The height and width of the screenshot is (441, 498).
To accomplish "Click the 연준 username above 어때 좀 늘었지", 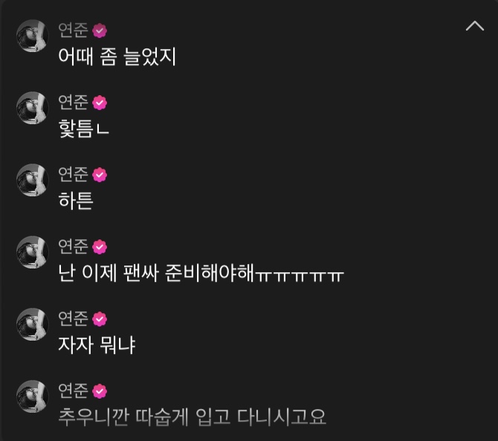I will pos(73,30).
